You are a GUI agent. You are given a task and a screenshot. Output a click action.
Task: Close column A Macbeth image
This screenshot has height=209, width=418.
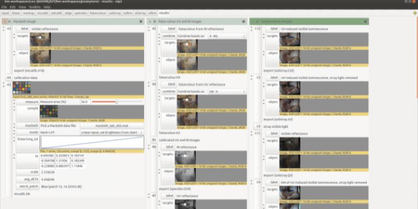point(141,21)
